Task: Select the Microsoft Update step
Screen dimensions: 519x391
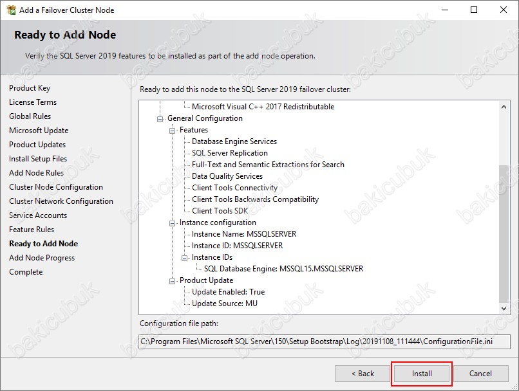Action: point(39,131)
